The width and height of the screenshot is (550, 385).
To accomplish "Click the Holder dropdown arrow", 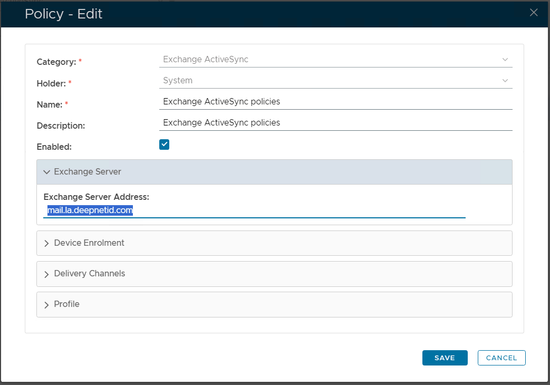I will pos(505,81).
